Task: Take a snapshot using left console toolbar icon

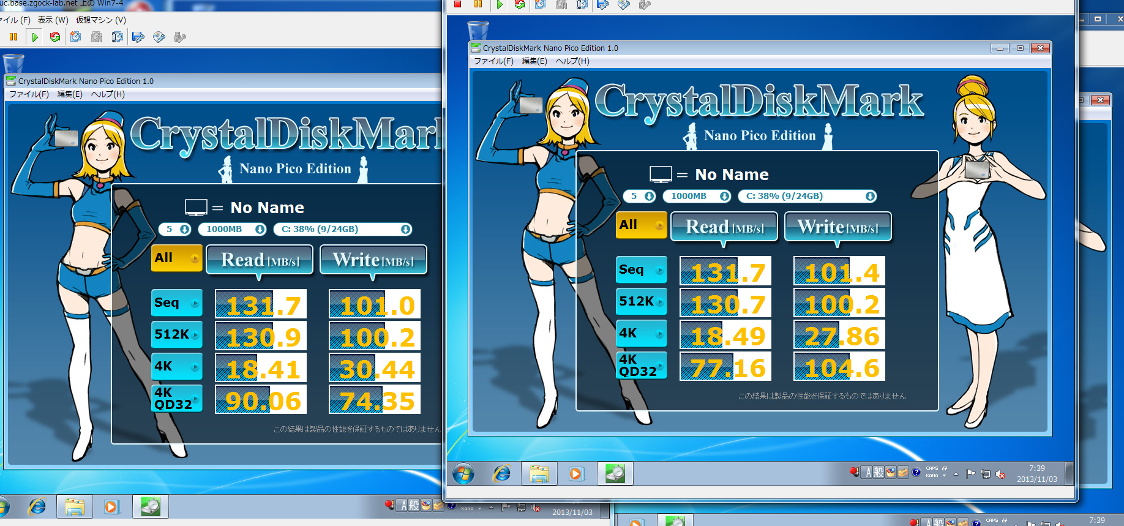Action: (75, 37)
